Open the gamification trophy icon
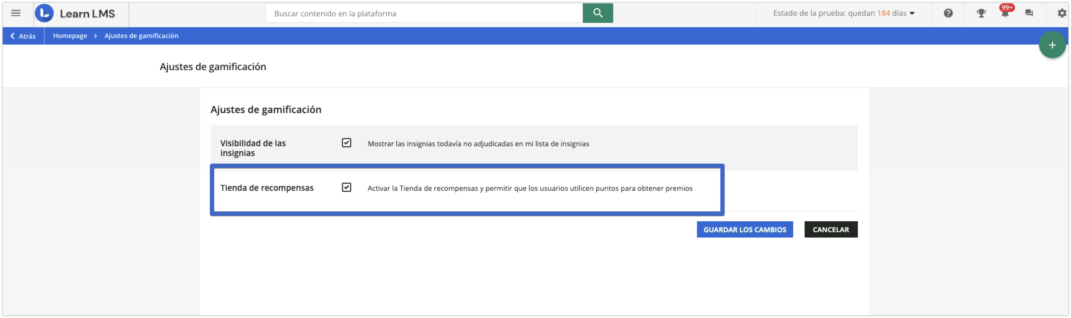1071x318 pixels. pos(981,13)
